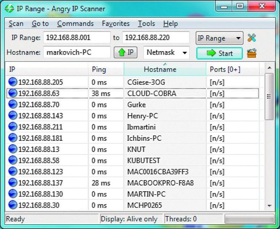280x229 pixels.
Task: Open the Netmask dropdown
Action: point(166,52)
